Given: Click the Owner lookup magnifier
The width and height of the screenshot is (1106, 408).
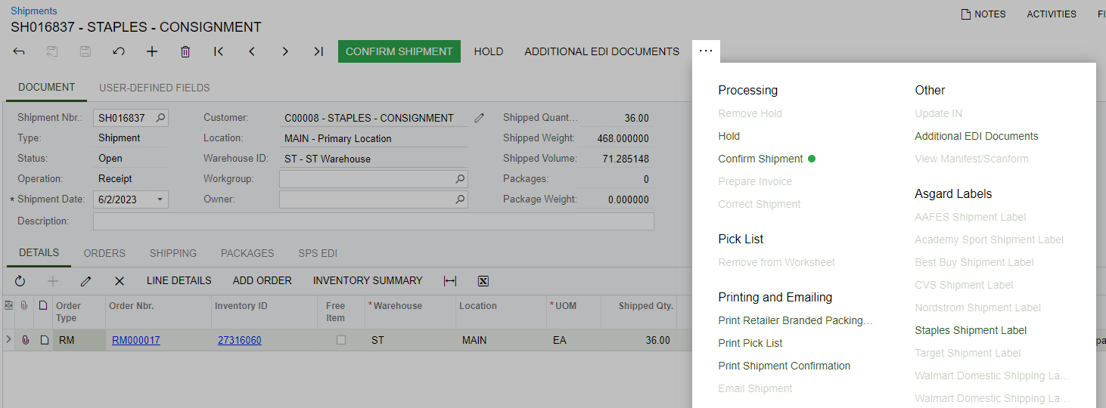Looking at the screenshot, I should [x=460, y=199].
